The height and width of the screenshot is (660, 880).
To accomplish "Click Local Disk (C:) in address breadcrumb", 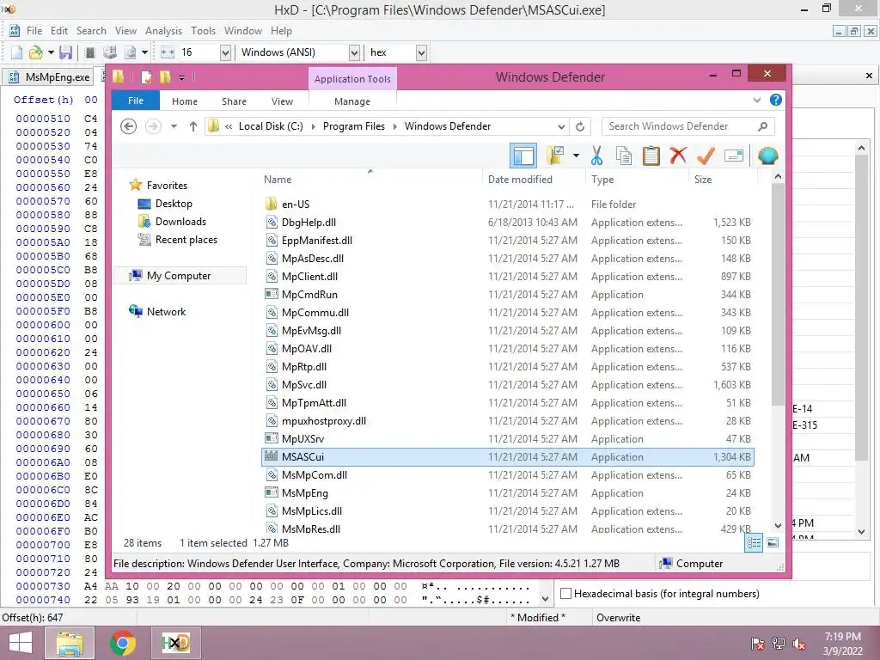I will (x=271, y=126).
